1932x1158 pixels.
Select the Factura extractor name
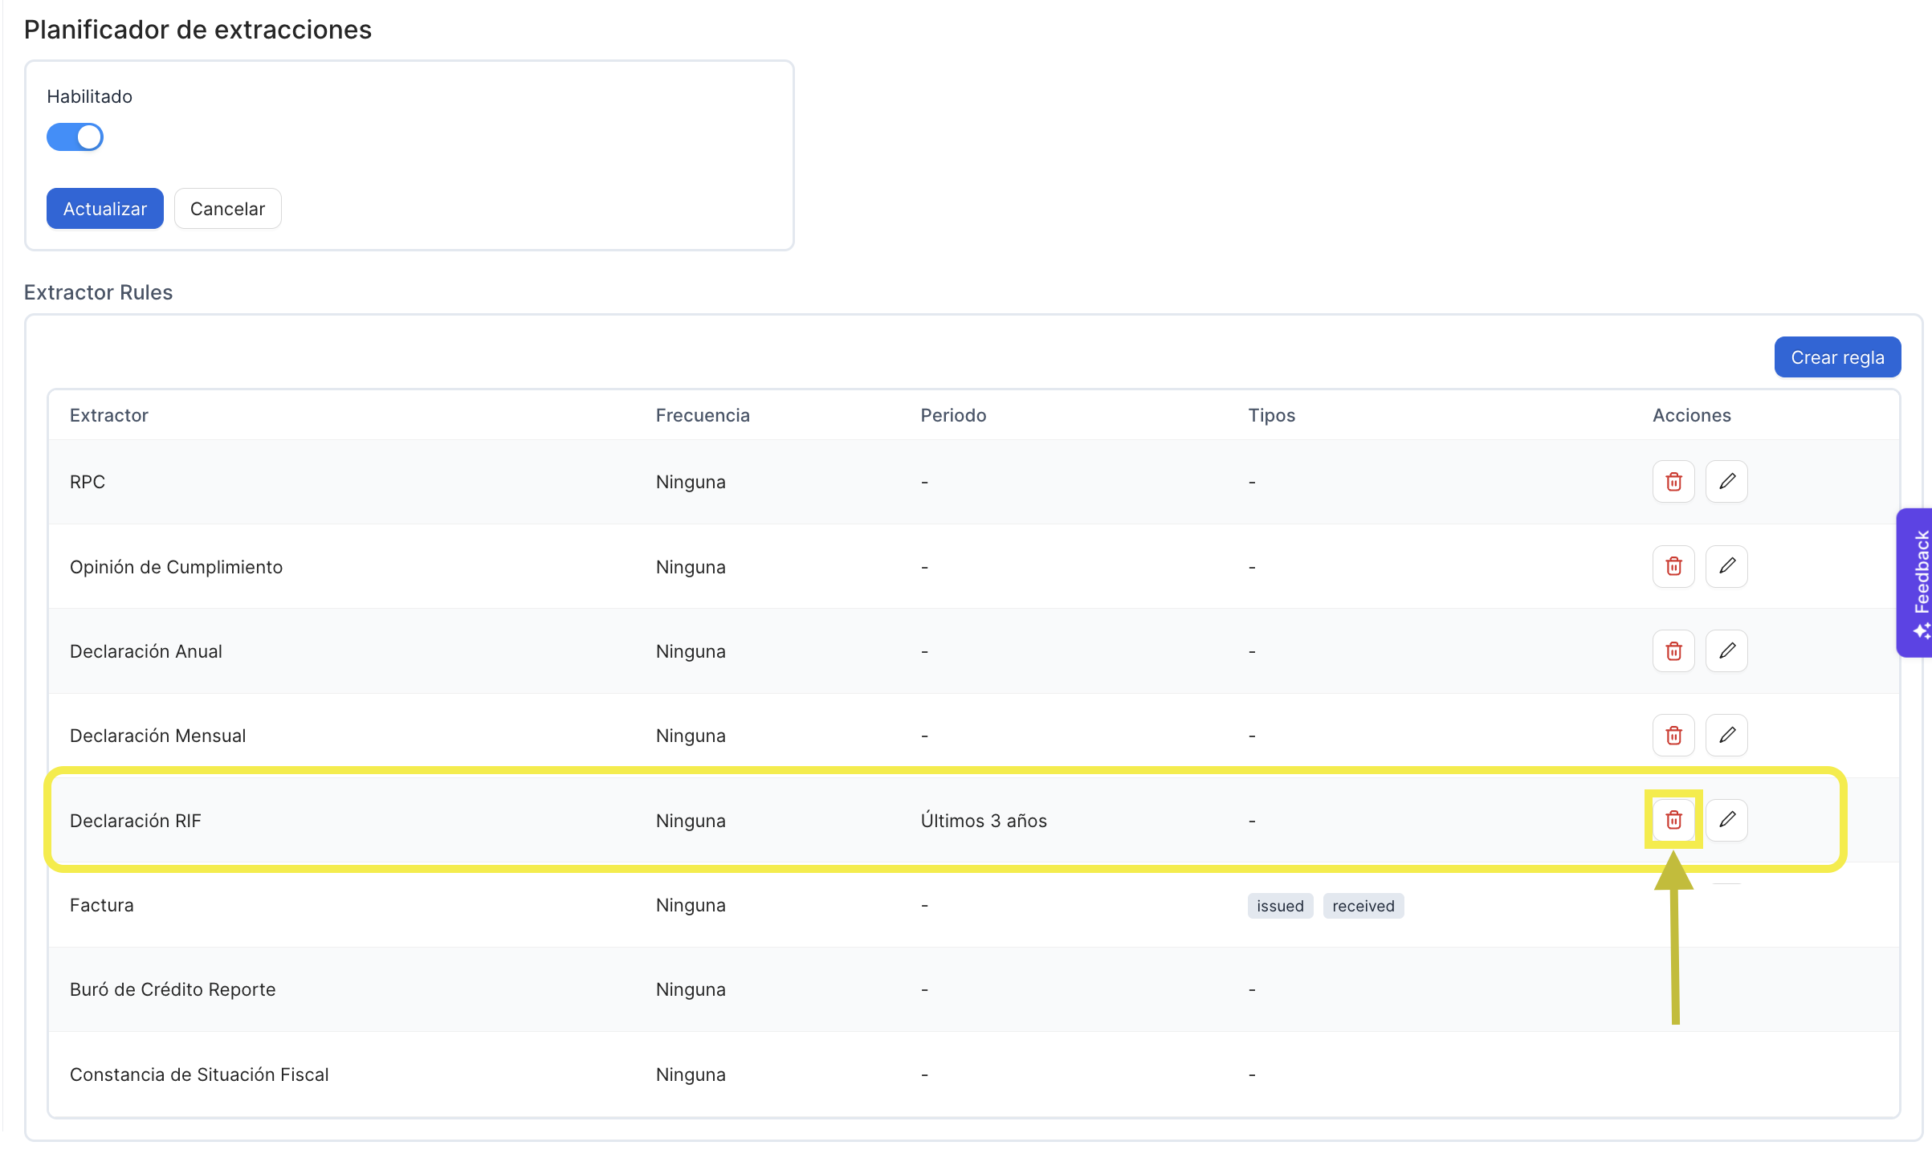(101, 905)
